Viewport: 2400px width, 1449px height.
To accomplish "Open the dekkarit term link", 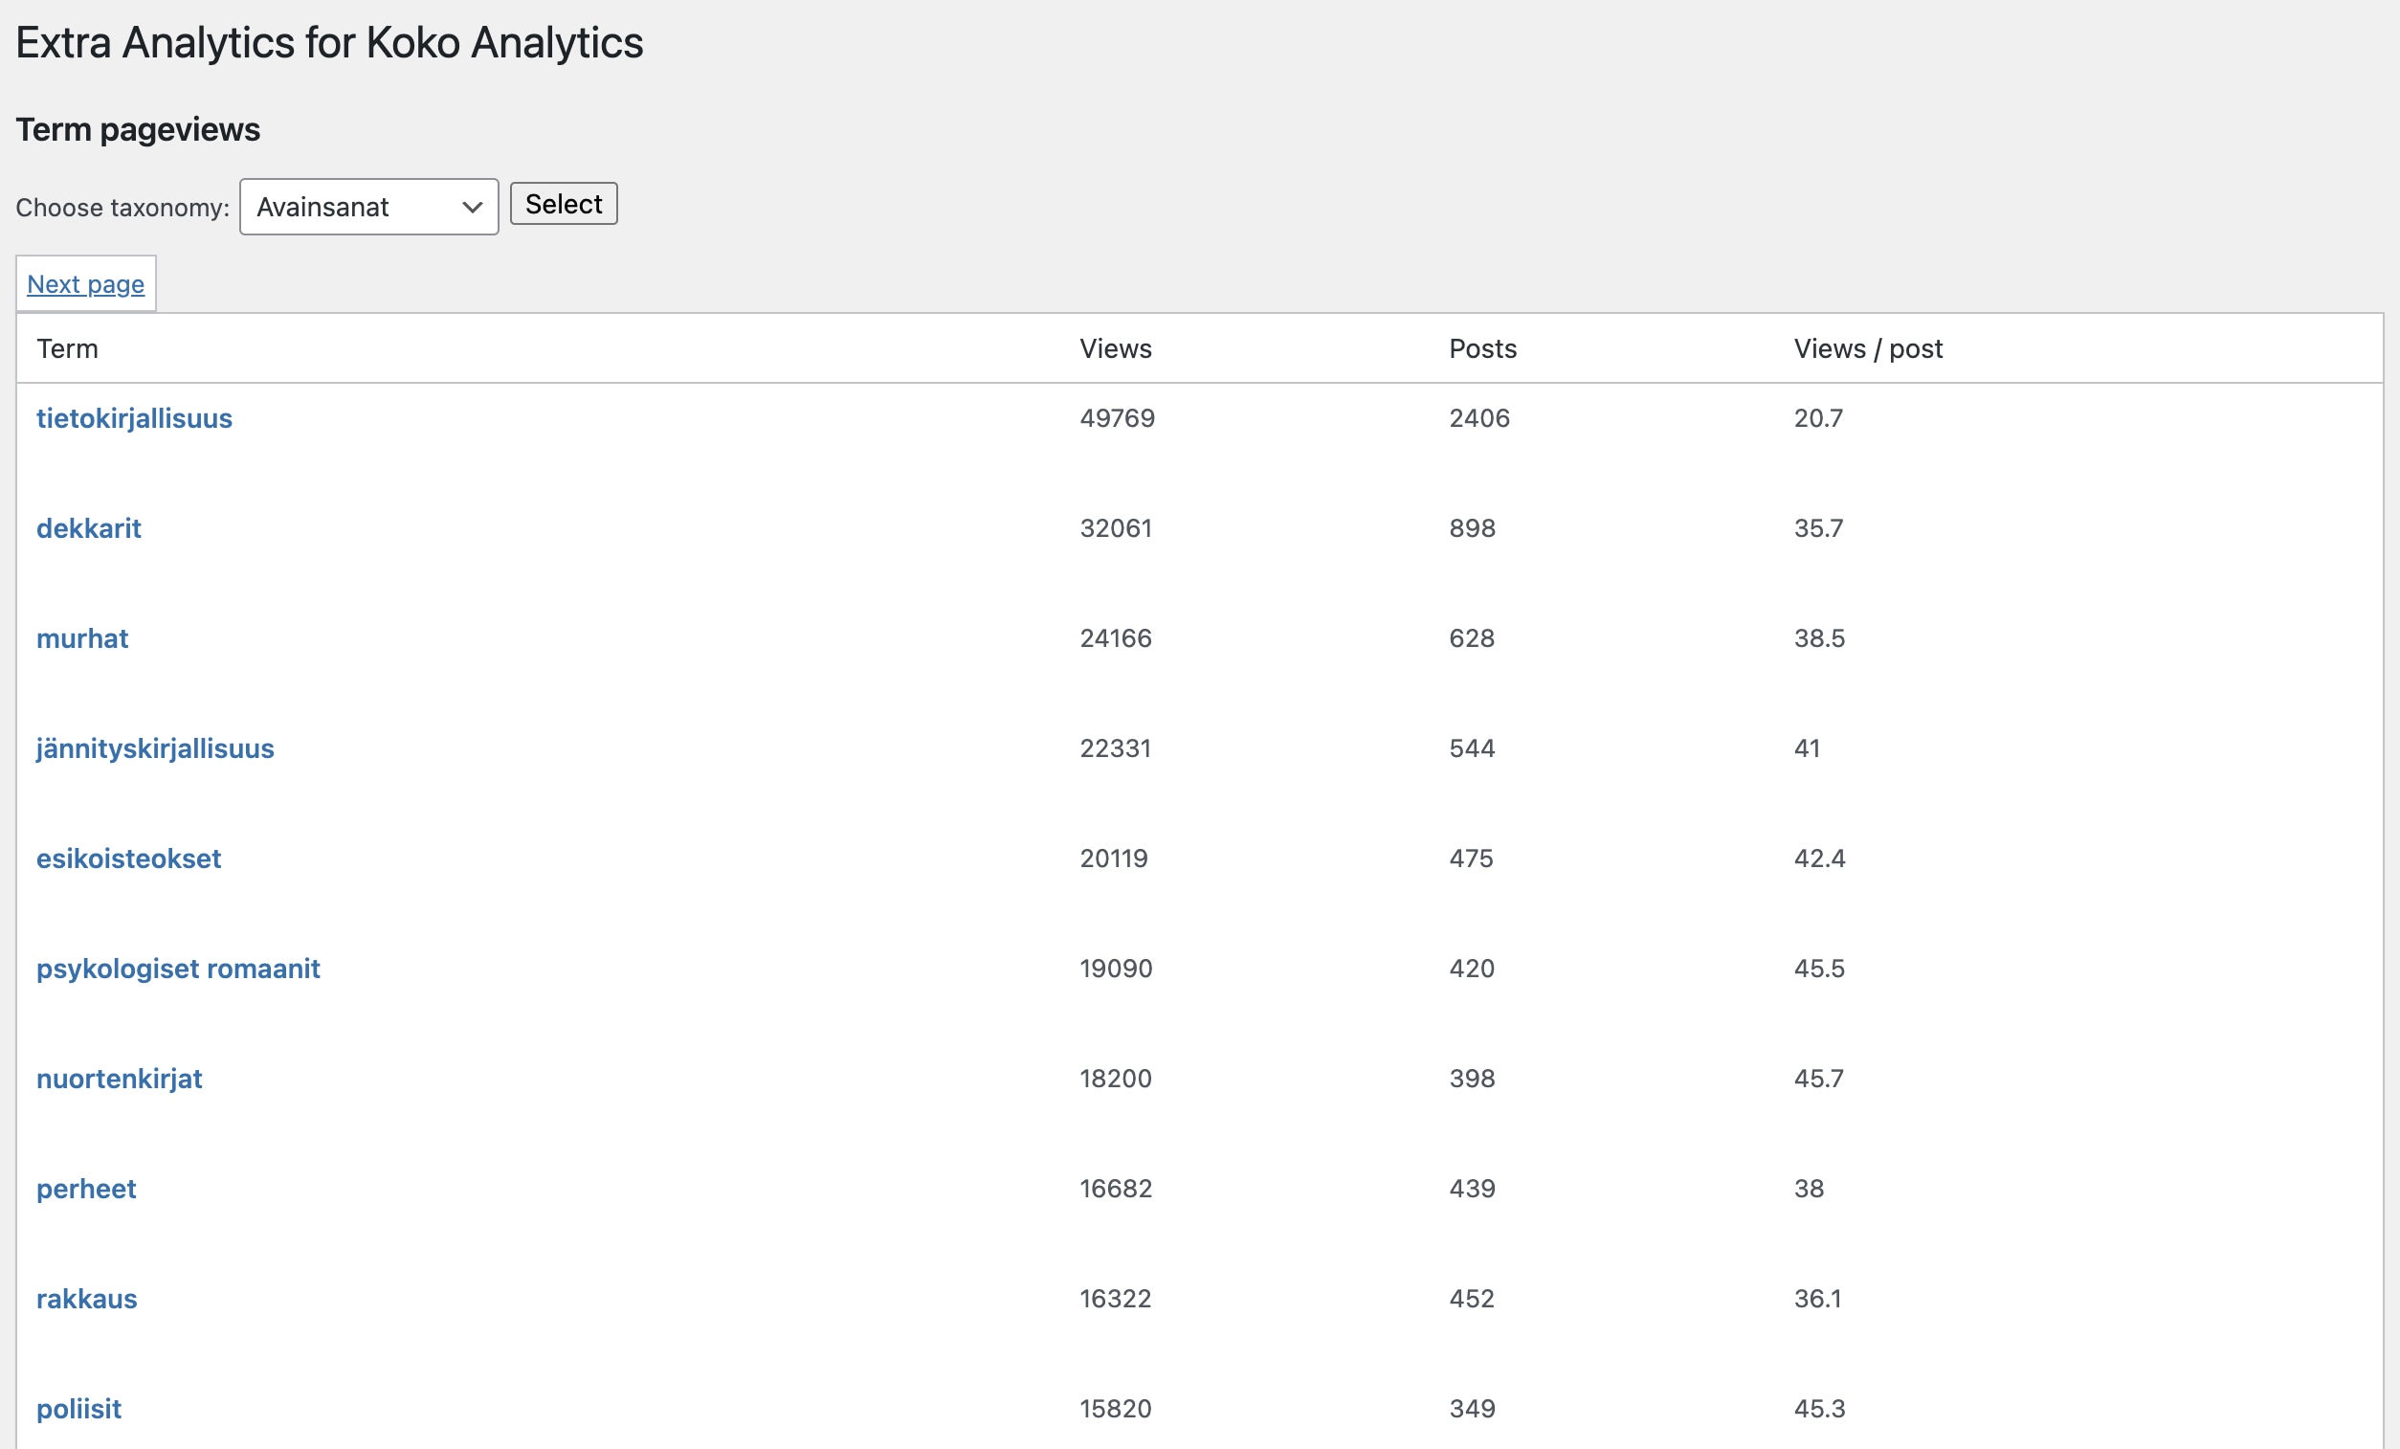I will (x=89, y=528).
